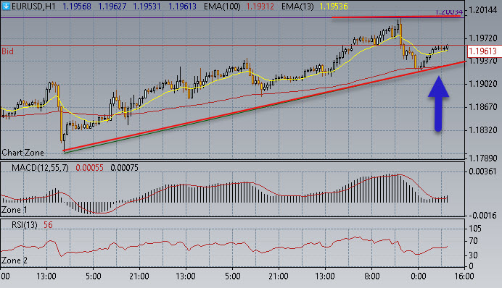Click the yellow EMA(13) value 1.19536

pyautogui.click(x=332, y=7)
